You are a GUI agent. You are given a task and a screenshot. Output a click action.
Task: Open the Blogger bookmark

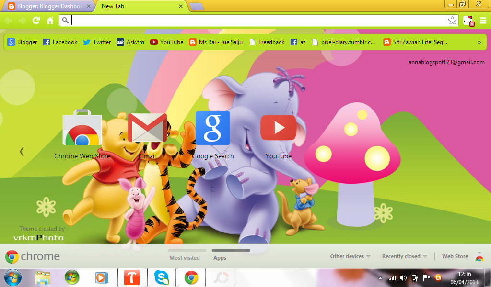tap(22, 42)
